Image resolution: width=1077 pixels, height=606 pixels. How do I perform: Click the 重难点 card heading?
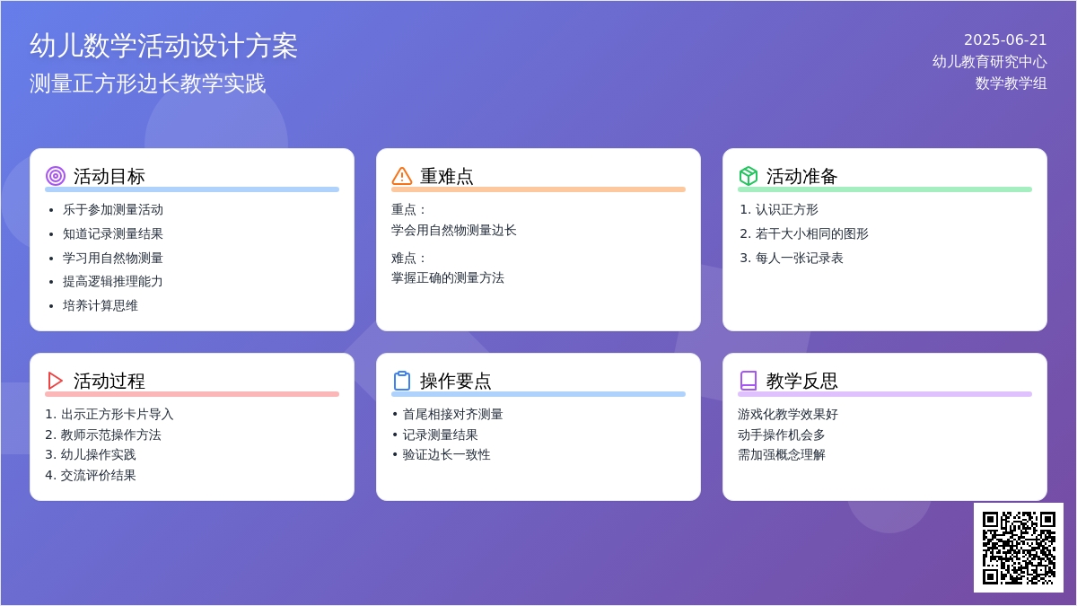pos(447,176)
